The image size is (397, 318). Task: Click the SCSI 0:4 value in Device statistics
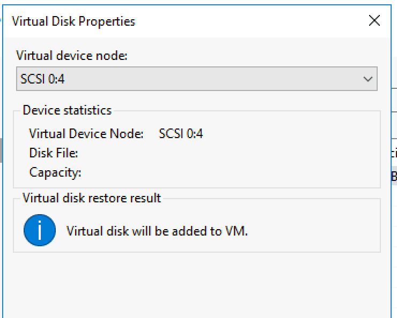pyautogui.click(x=181, y=134)
